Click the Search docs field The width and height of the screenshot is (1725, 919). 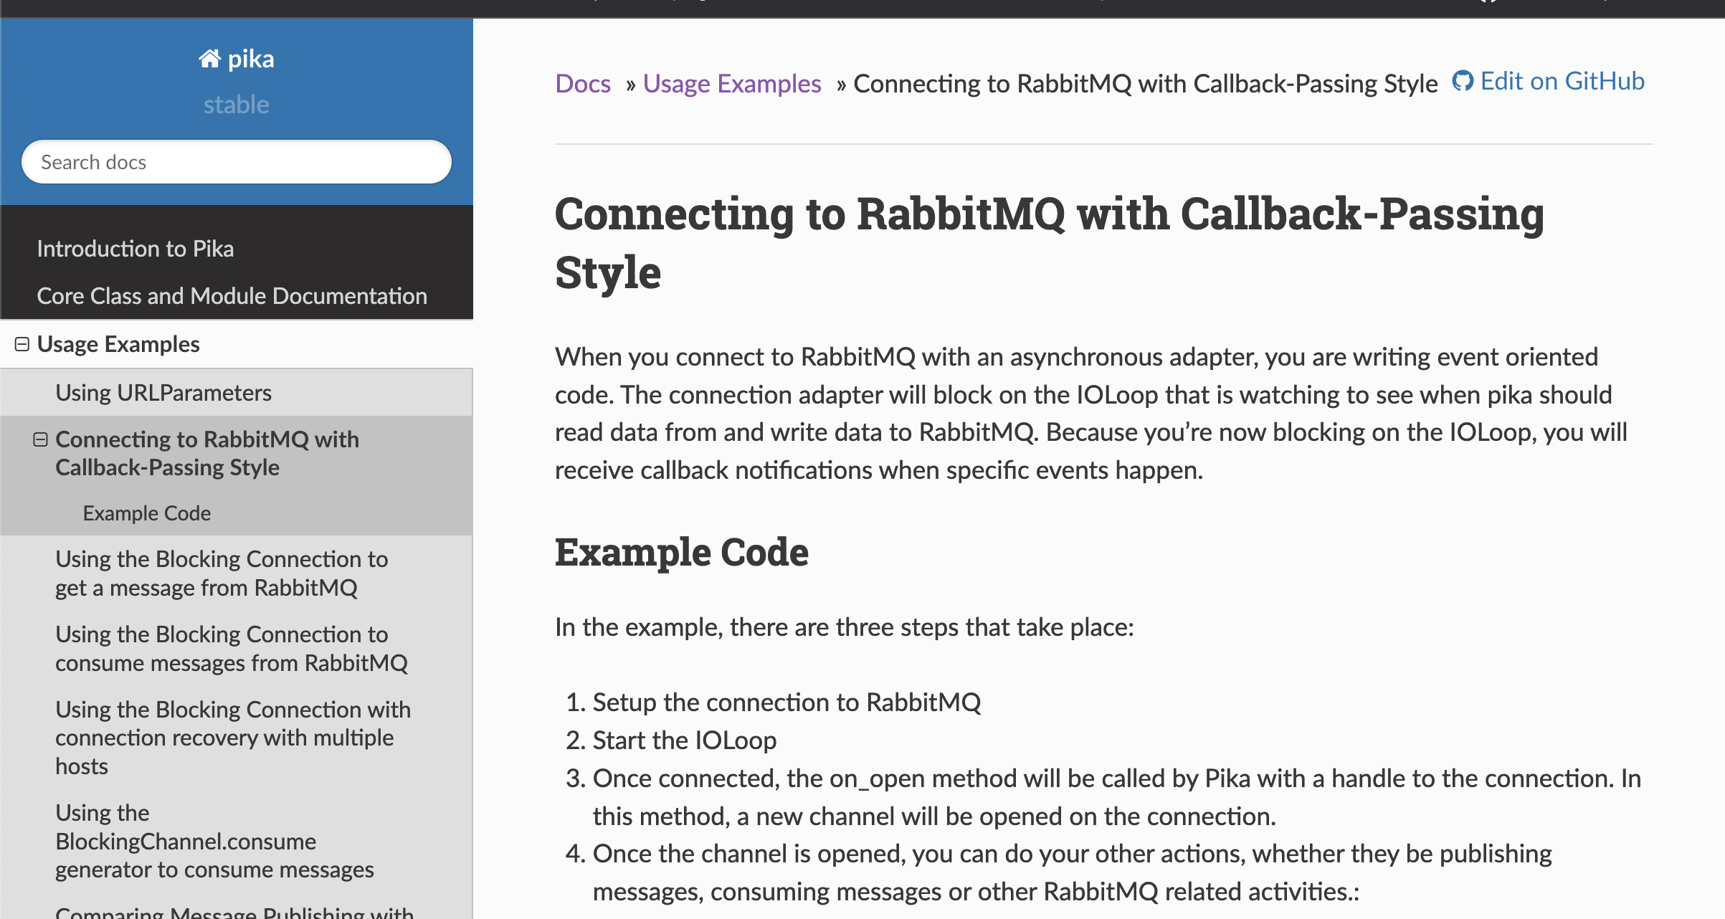[237, 162]
